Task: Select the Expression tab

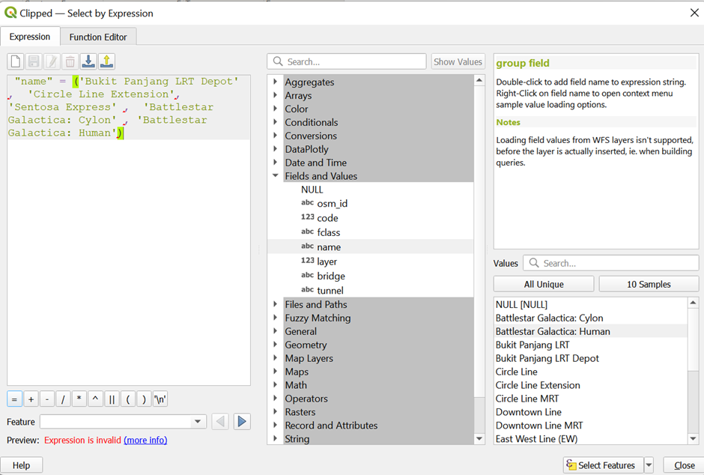Action: coord(30,37)
